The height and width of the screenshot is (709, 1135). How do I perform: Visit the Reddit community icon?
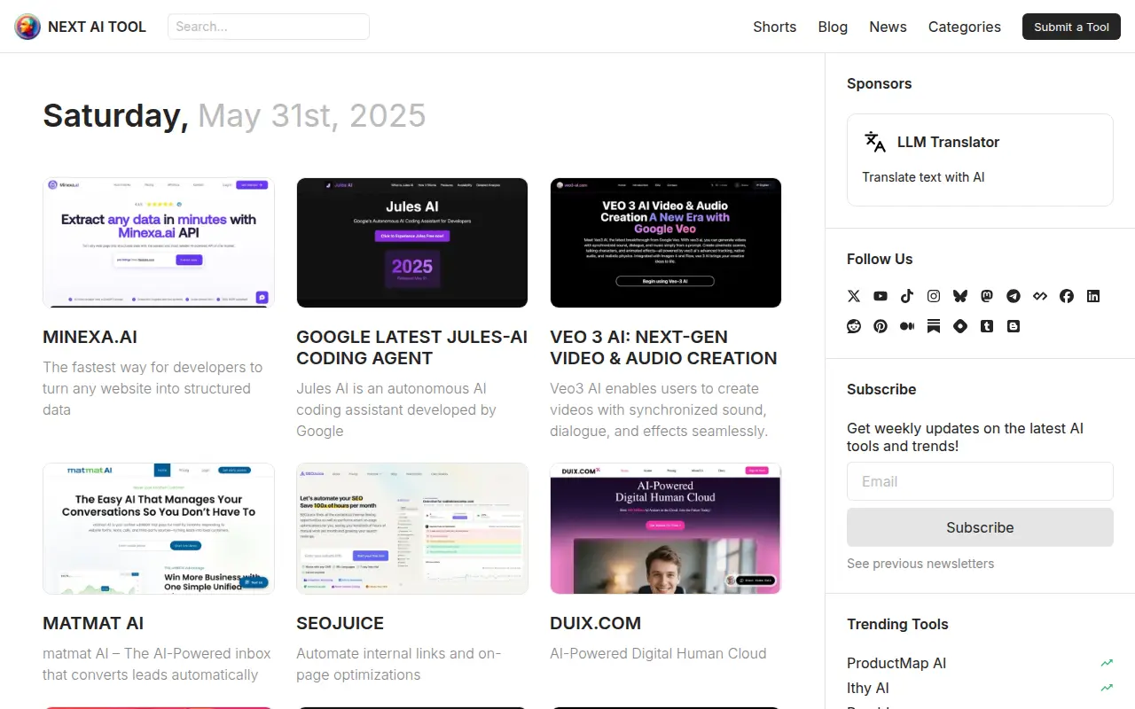pyautogui.click(x=854, y=326)
